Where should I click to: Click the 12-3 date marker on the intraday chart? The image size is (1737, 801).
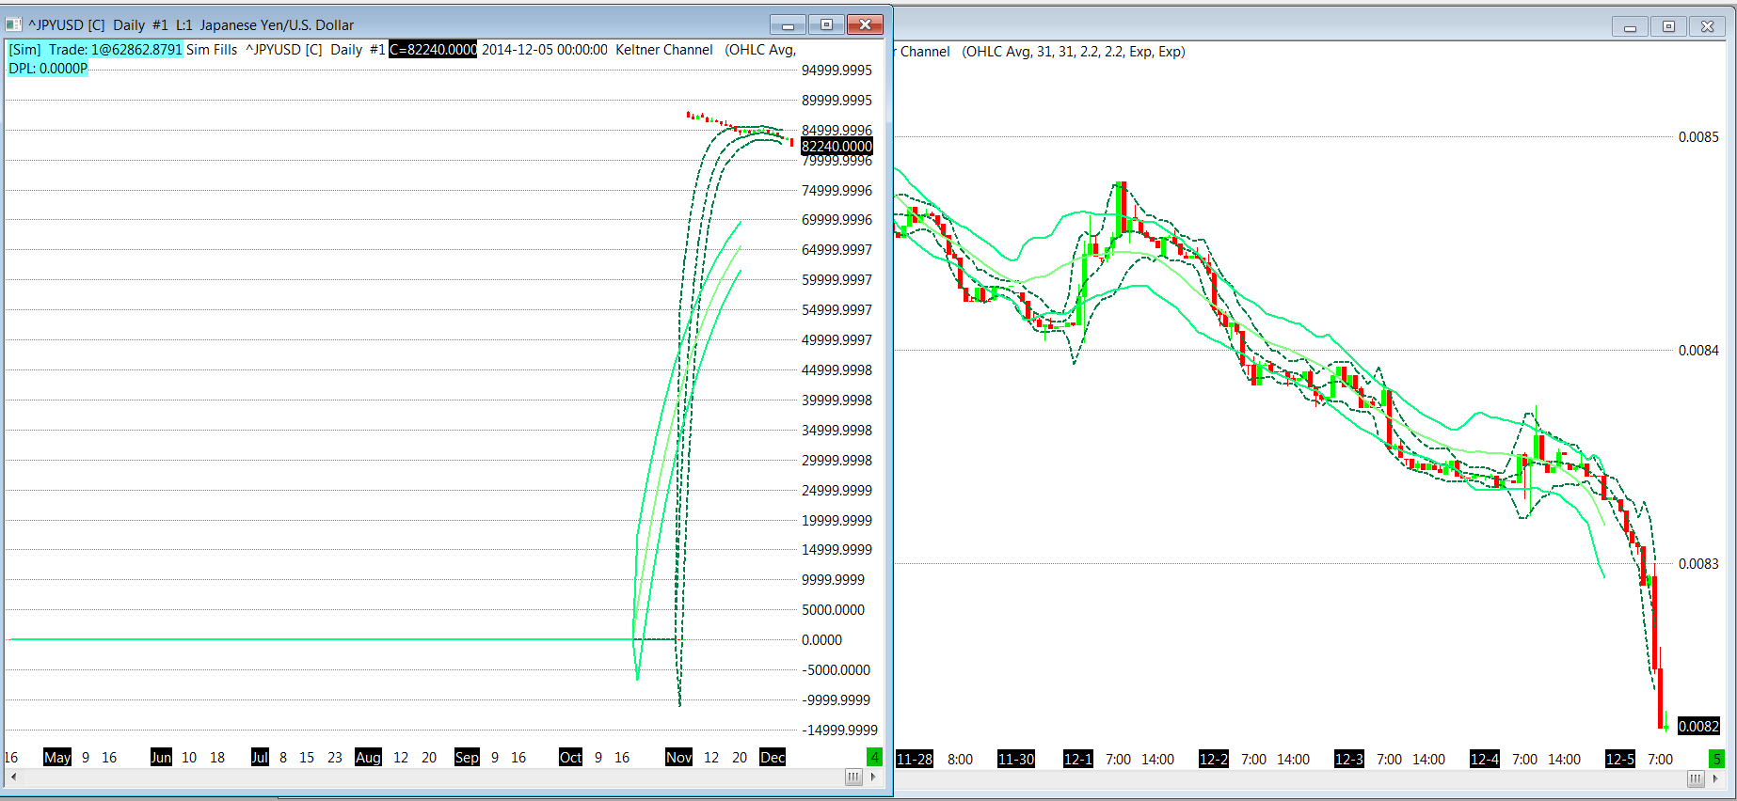tap(1349, 760)
